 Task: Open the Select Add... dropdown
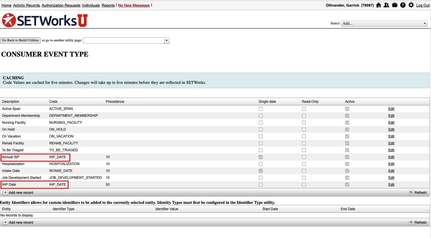click(384, 24)
